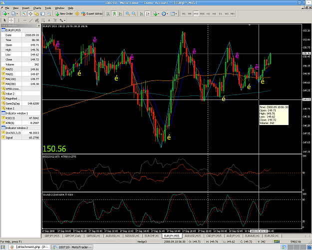Screen dimensions: 312x250
Task: Switch chart to Candlesticks mode
Action: 114,13
